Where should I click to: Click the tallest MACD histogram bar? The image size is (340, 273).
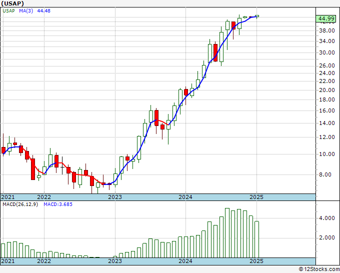point(227,232)
